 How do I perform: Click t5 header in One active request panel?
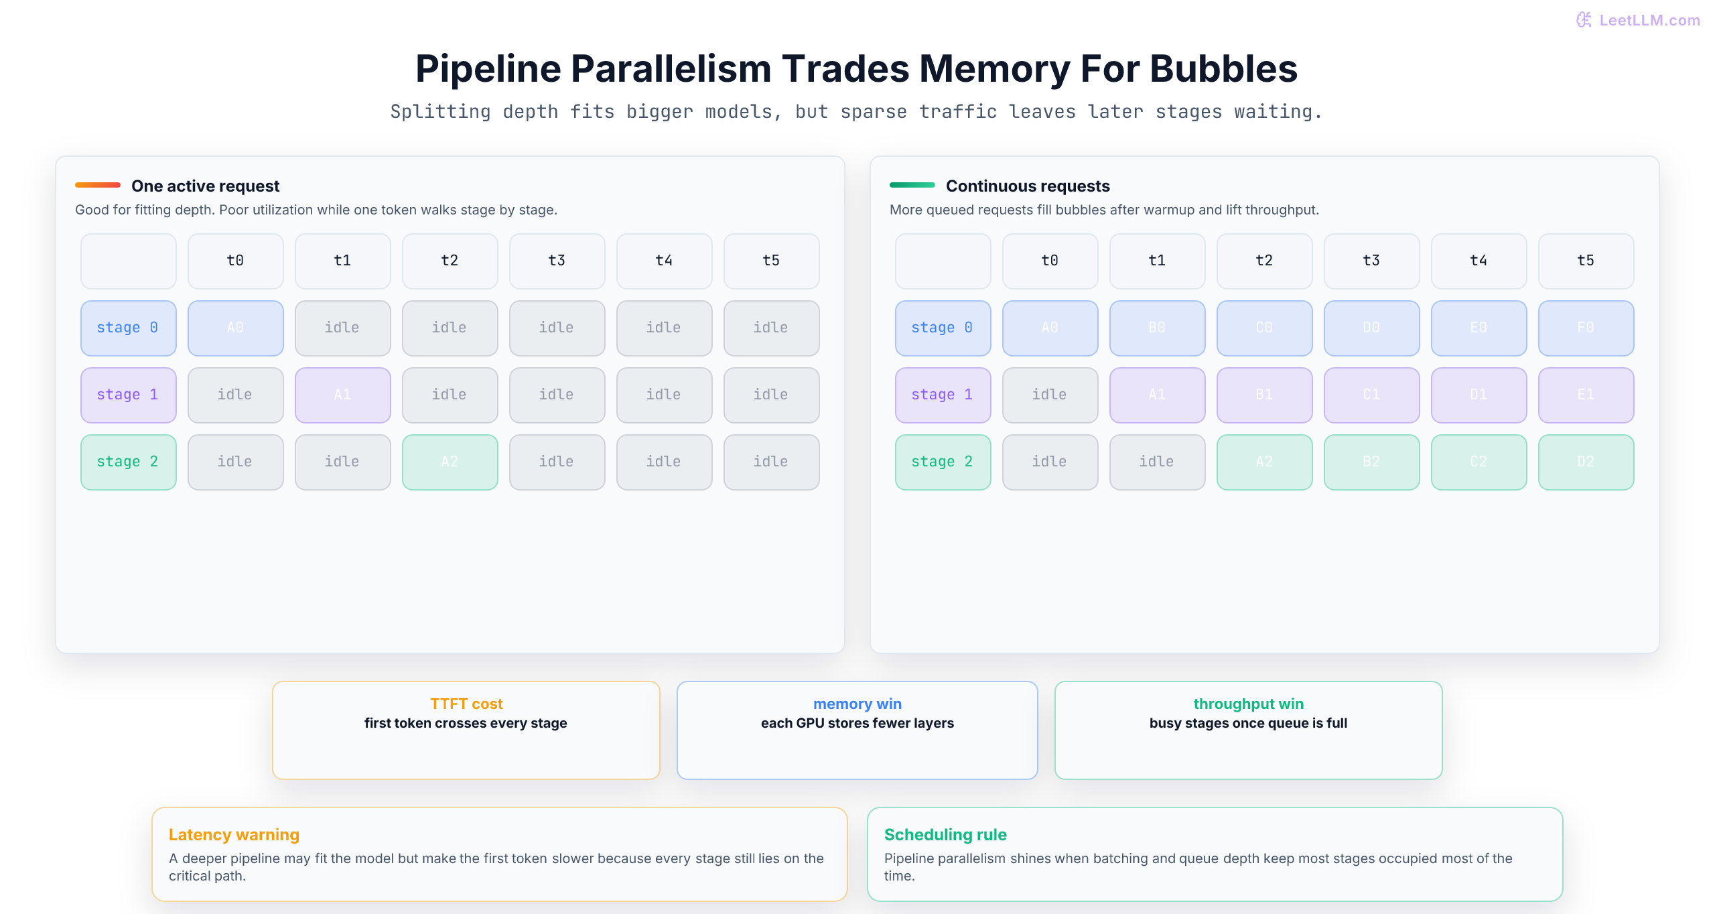(772, 261)
